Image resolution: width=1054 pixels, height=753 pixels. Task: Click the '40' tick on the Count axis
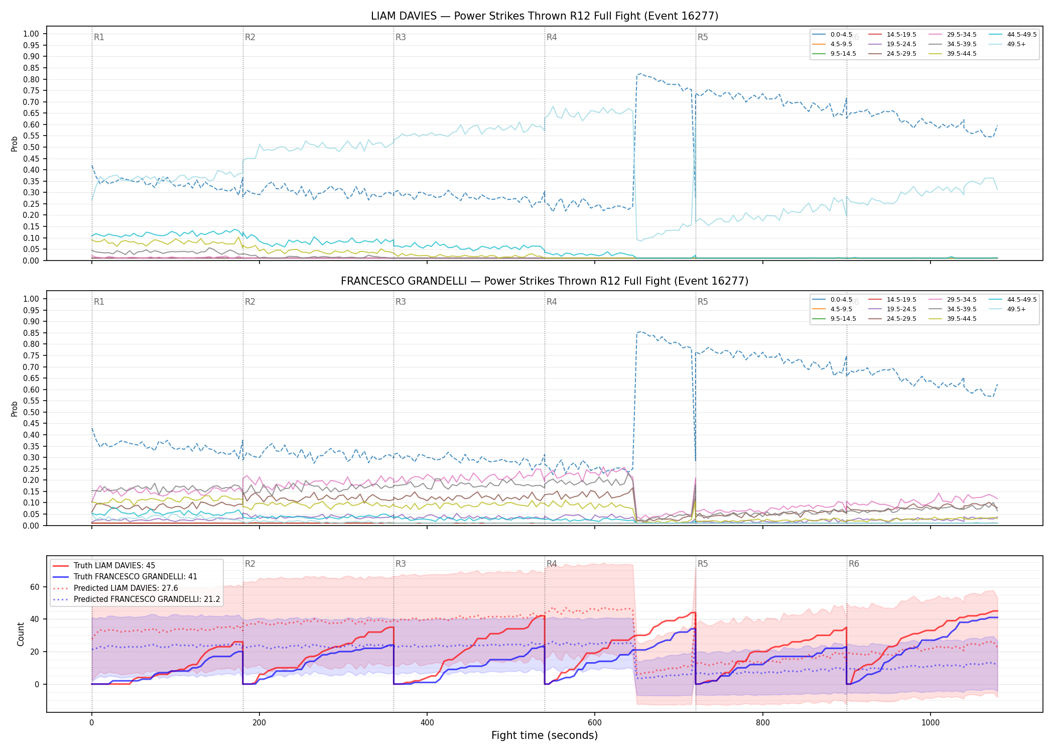click(35, 619)
